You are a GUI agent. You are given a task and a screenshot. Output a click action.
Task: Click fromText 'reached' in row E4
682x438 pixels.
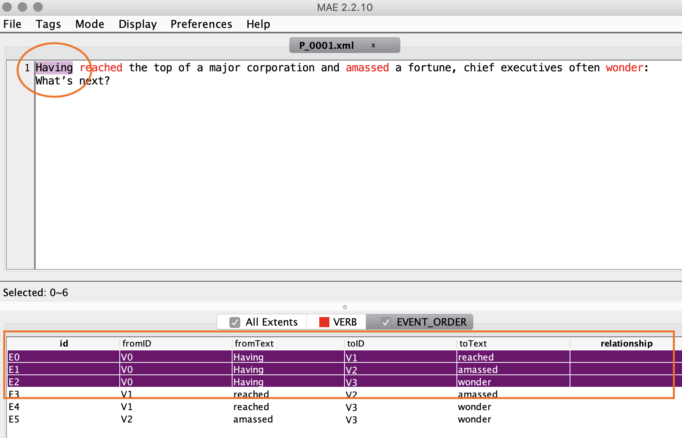pyautogui.click(x=289, y=407)
